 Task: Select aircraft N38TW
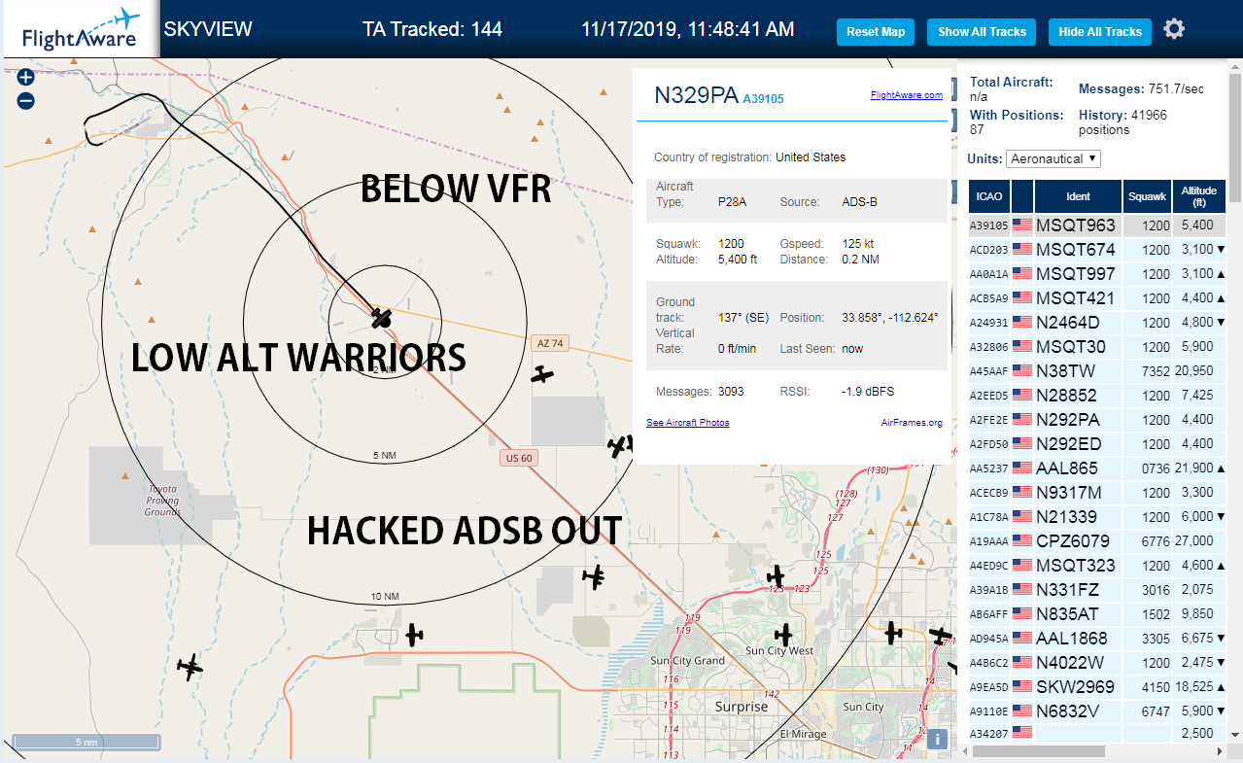(1096, 371)
